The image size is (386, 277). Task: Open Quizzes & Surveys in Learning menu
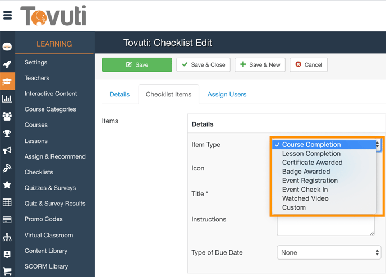click(50, 188)
